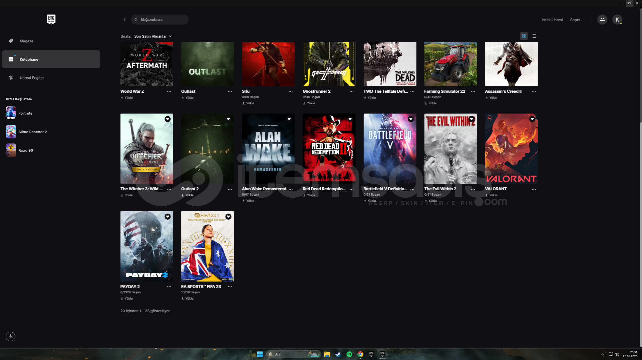Install World War Z via Yükle
The height and width of the screenshot is (360, 642).
[x=127, y=98]
